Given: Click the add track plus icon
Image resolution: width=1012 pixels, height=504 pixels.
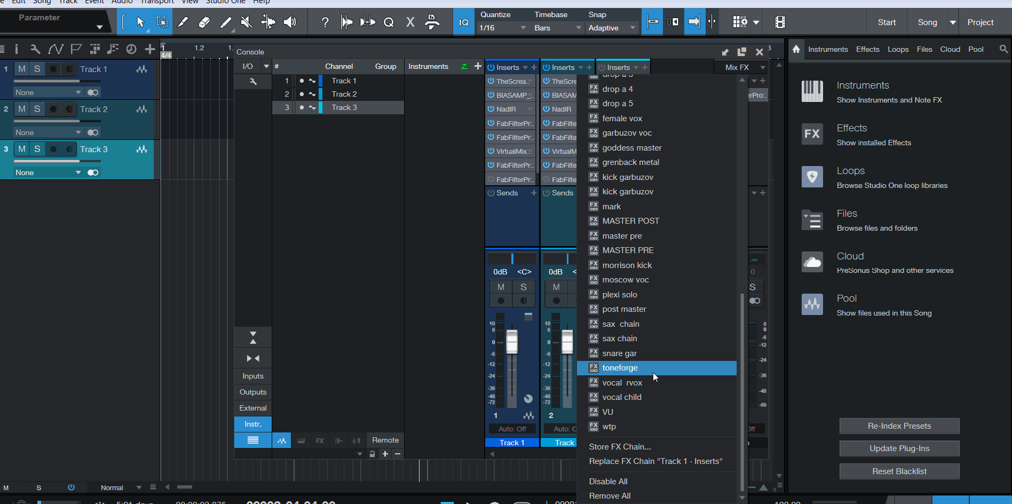Looking at the screenshot, I should tap(150, 49).
